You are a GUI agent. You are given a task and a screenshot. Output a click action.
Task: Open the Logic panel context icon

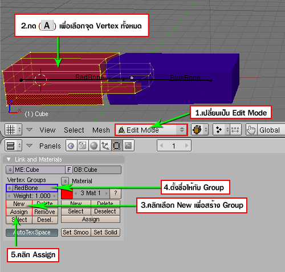pos(71,146)
